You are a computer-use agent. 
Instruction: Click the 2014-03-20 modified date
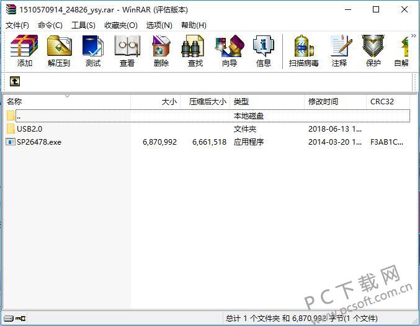335,142
